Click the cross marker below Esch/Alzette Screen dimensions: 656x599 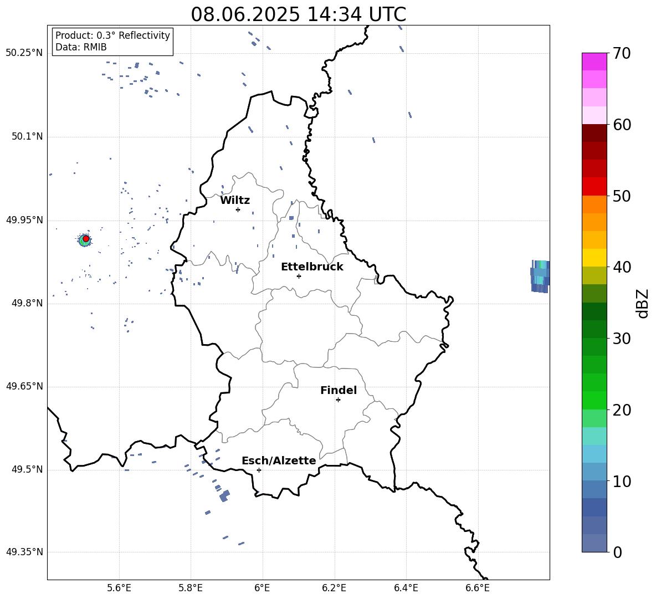click(259, 470)
